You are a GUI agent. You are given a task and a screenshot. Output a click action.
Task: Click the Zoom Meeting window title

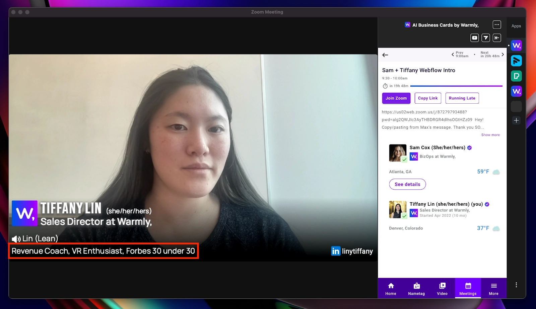click(267, 12)
